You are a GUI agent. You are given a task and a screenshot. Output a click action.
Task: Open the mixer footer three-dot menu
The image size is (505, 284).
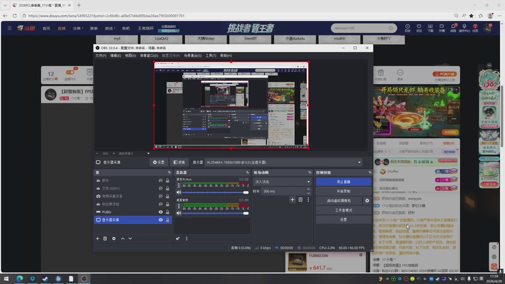pyautogui.click(x=186, y=239)
